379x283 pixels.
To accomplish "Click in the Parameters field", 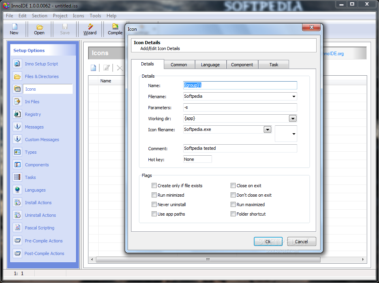I will (x=240, y=107).
